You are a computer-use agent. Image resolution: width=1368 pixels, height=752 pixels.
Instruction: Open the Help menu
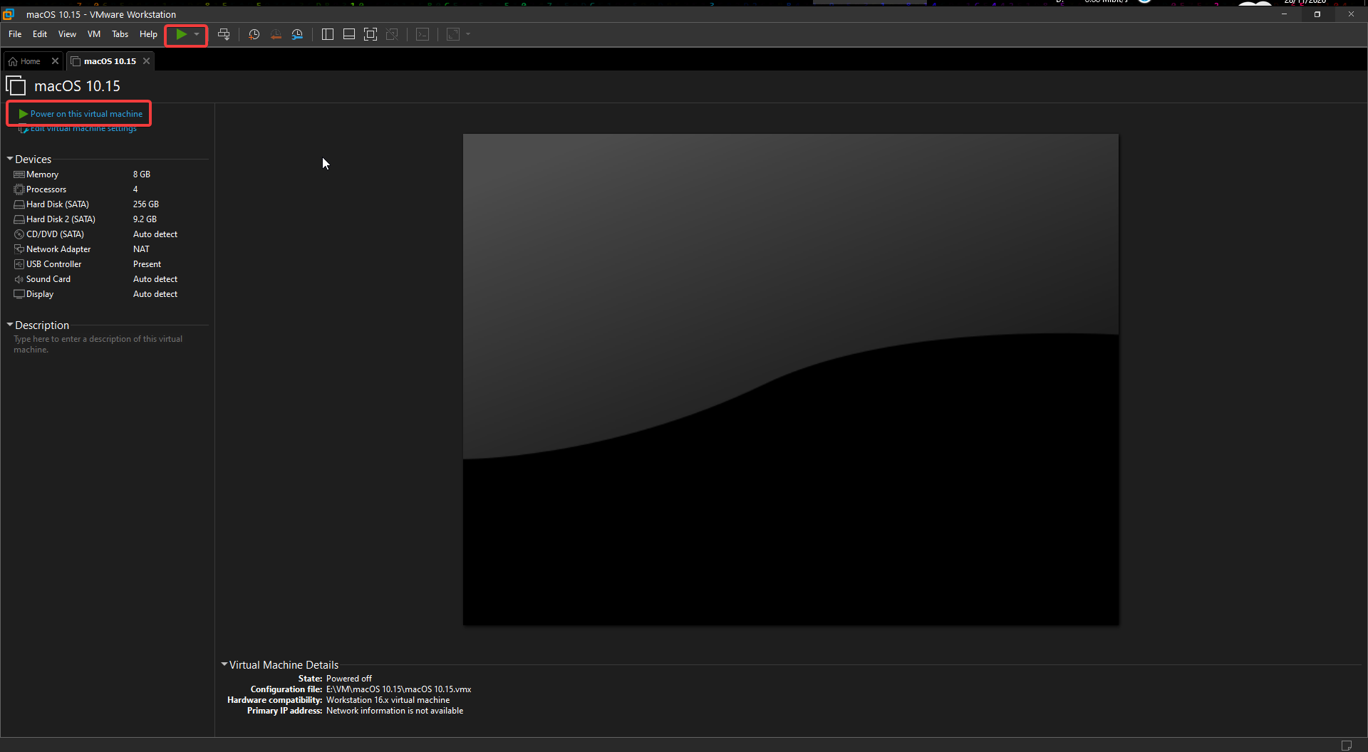pyautogui.click(x=148, y=34)
